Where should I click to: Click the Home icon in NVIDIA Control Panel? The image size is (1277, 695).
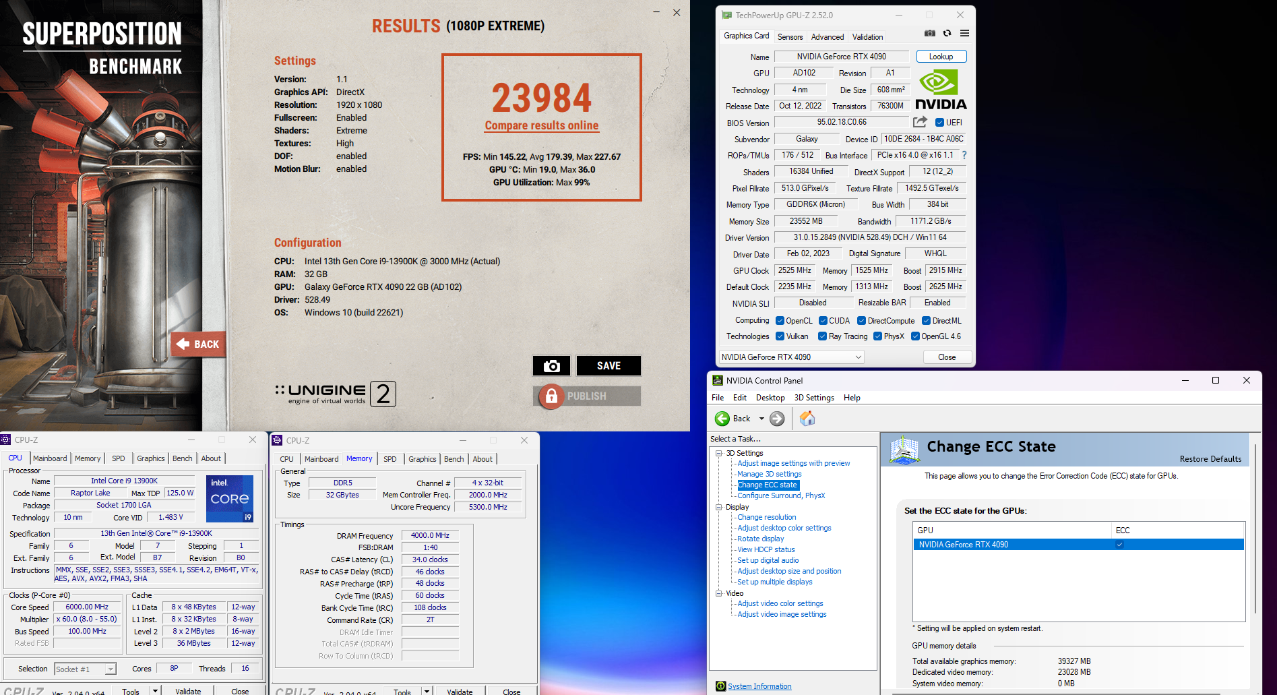point(807,419)
